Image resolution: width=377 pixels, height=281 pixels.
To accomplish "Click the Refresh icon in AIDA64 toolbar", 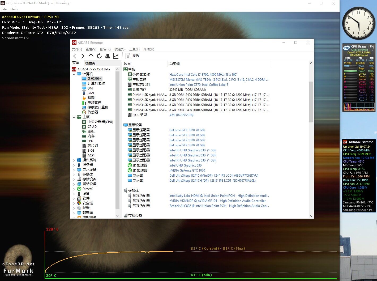I will [x=99, y=56].
